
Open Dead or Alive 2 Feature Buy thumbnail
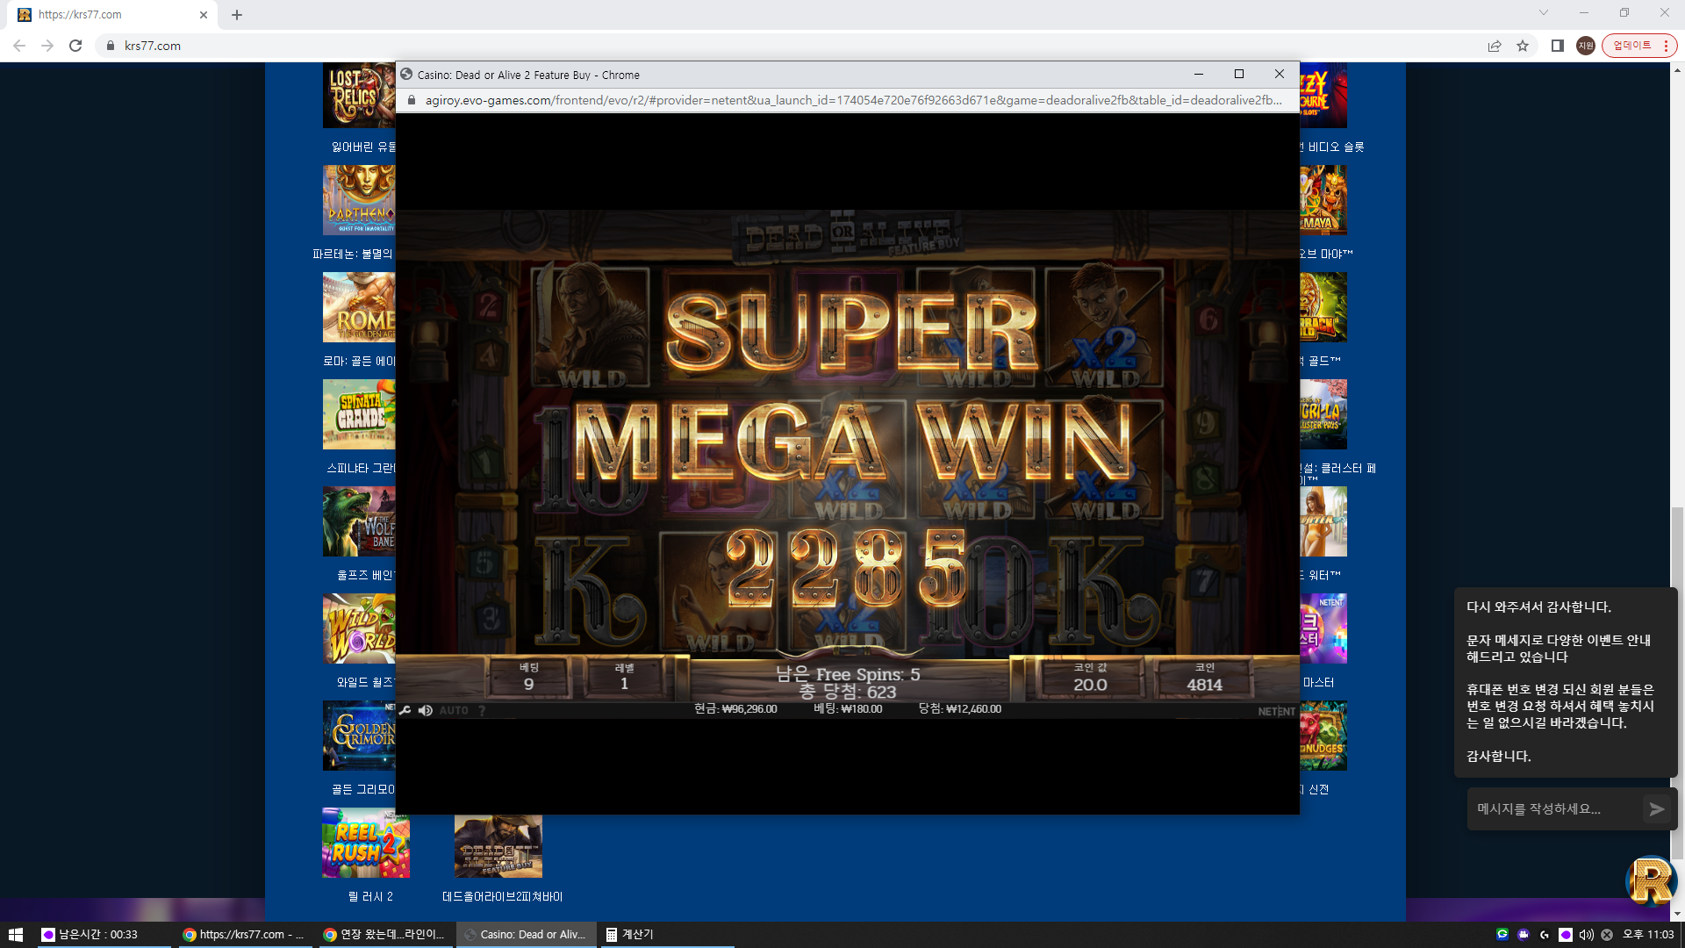point(498,846)
